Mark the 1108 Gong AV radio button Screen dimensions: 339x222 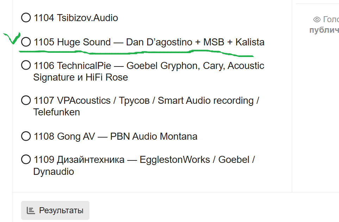coord(26,136)
